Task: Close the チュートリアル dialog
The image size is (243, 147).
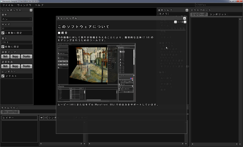Action: (x=185, y=18)
